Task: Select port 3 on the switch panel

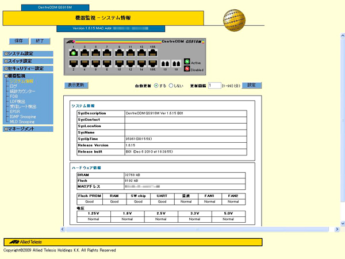Action: click(85, 53)
